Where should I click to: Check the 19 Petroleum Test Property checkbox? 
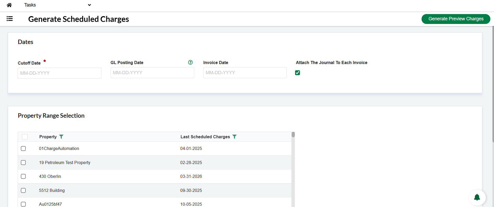click(x=23, y=162)
